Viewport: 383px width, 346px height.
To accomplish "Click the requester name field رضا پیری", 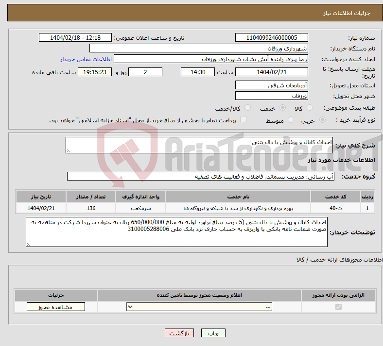I will pyautogui.click(x=211, y=59).
